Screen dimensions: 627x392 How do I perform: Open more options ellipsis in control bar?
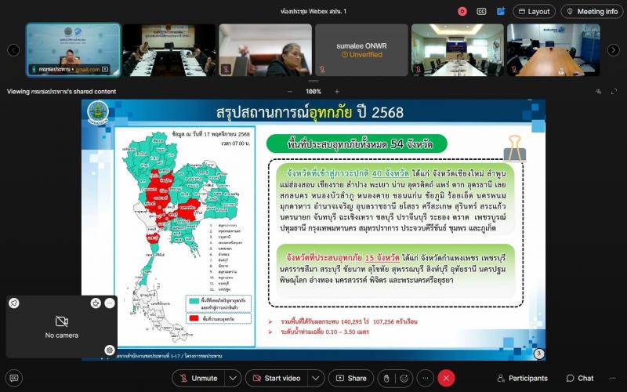coord(426,378)
